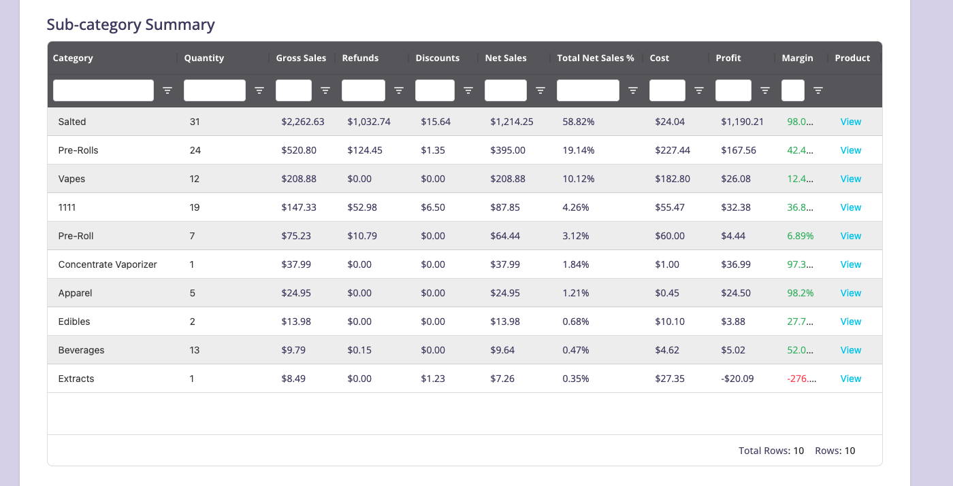This screenshot has height=486, width=953.
Task: Open the Refunds column filter icon
Action: pos(399,90)
